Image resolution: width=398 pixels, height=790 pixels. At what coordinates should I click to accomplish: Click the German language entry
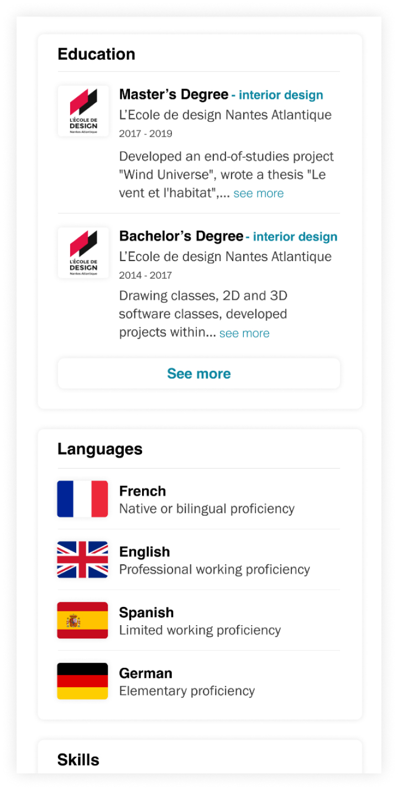pos(146,673)
